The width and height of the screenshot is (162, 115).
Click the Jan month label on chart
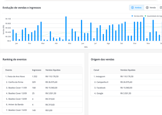coord(17,43)
